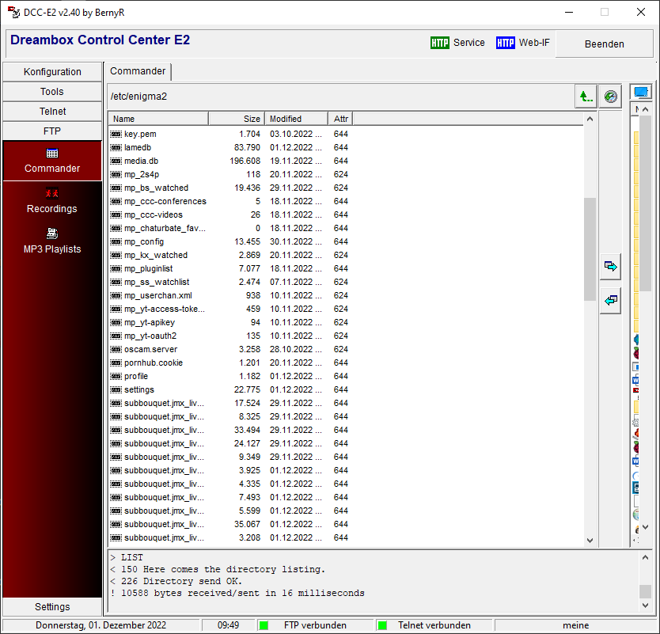The width and height of the screenshot is (660, 634).
Task: Select the mp_config file row
Action: [x=229, y=241]
